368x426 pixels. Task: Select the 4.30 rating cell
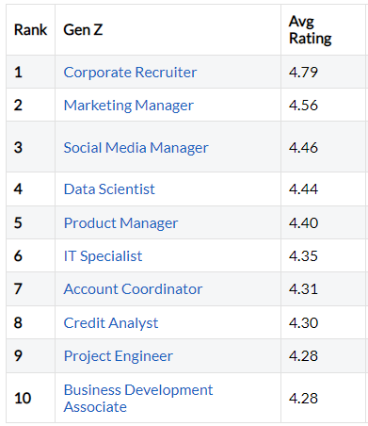[x=325, y=322]
